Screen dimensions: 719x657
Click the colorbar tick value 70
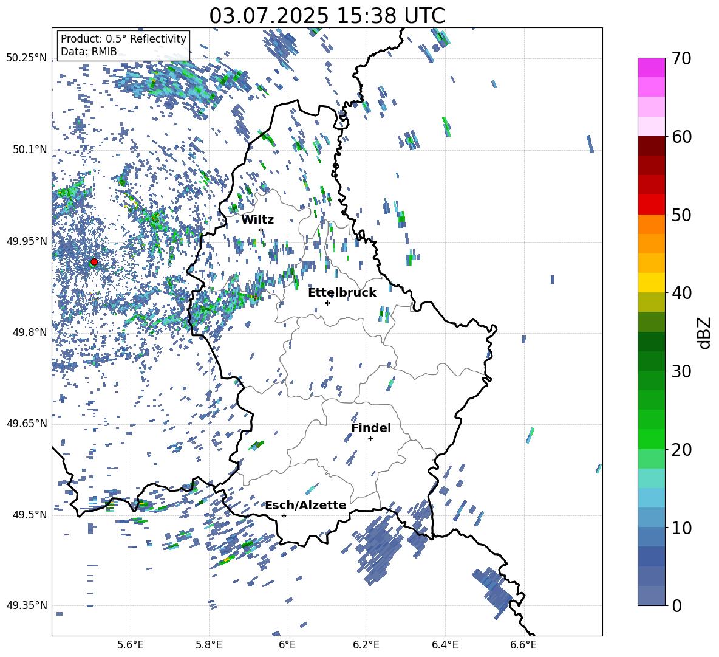pyautogui.click(x=681, y=59)
